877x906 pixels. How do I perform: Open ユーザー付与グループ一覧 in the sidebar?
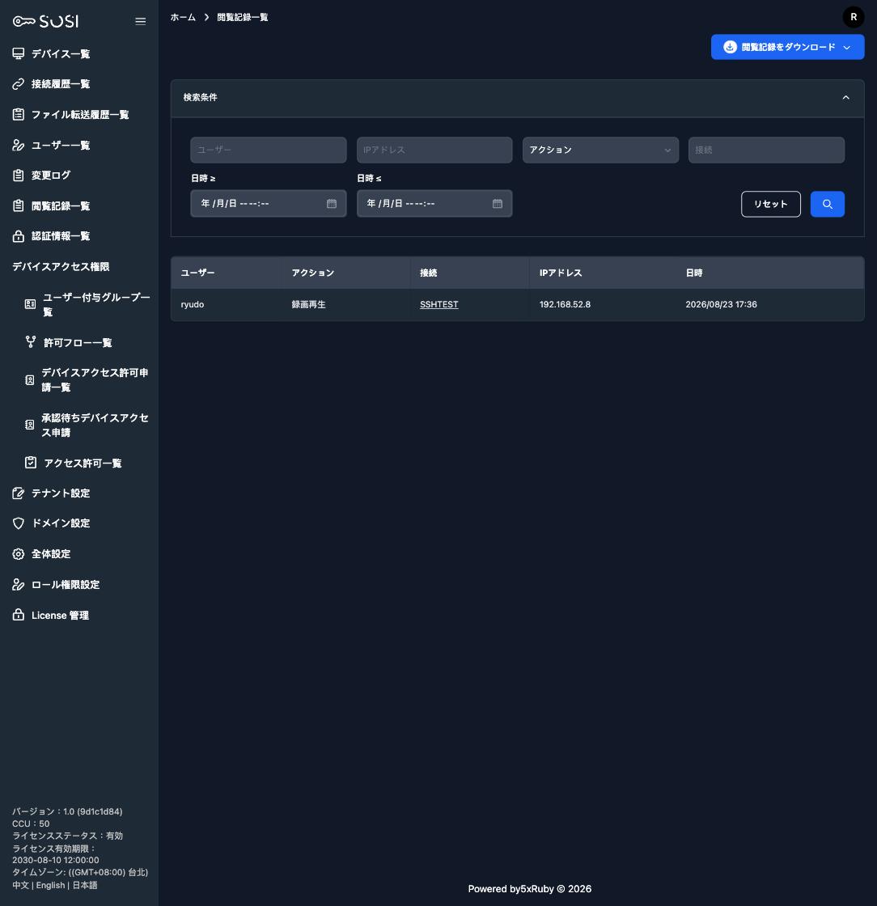coord(96,304)
